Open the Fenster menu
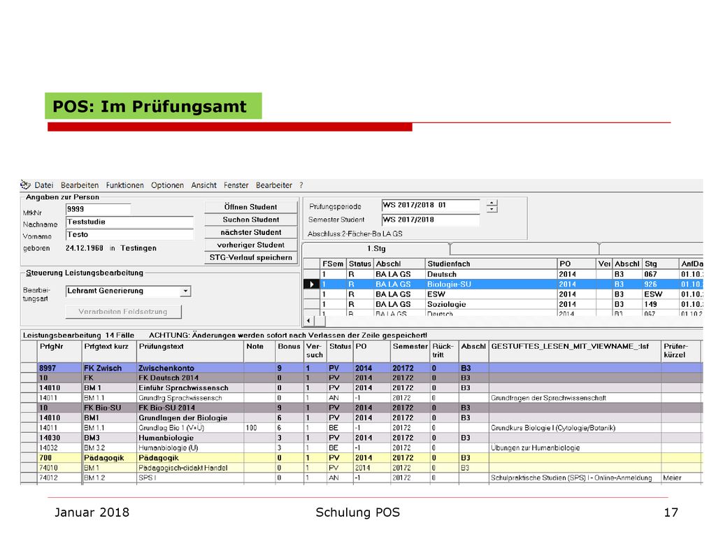 click(236, 185)
